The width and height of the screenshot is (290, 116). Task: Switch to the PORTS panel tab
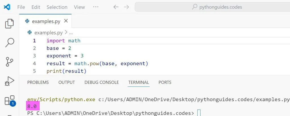click(x=165, y=82)
